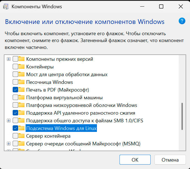
Task: Click folder icon of Мост для центра обработки данных
Action: 22,74
